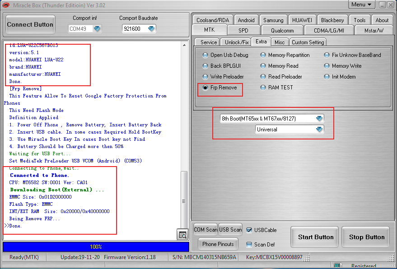This screenshot has height=269, width=397.
Task: Click the monitor icon beside Registered
Action: click(337, 266)
